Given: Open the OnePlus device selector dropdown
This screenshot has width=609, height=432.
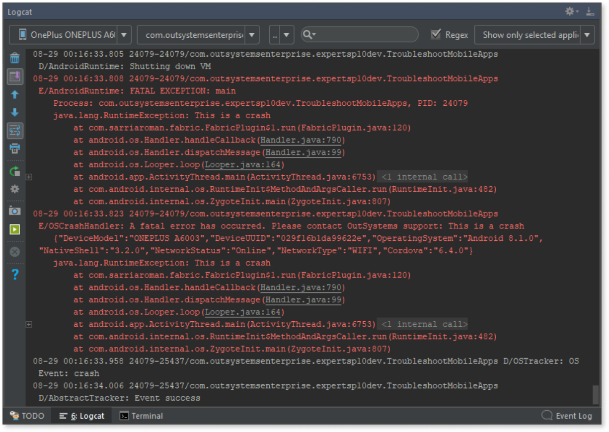Looking at the screenshot, I should coord(124,35).
